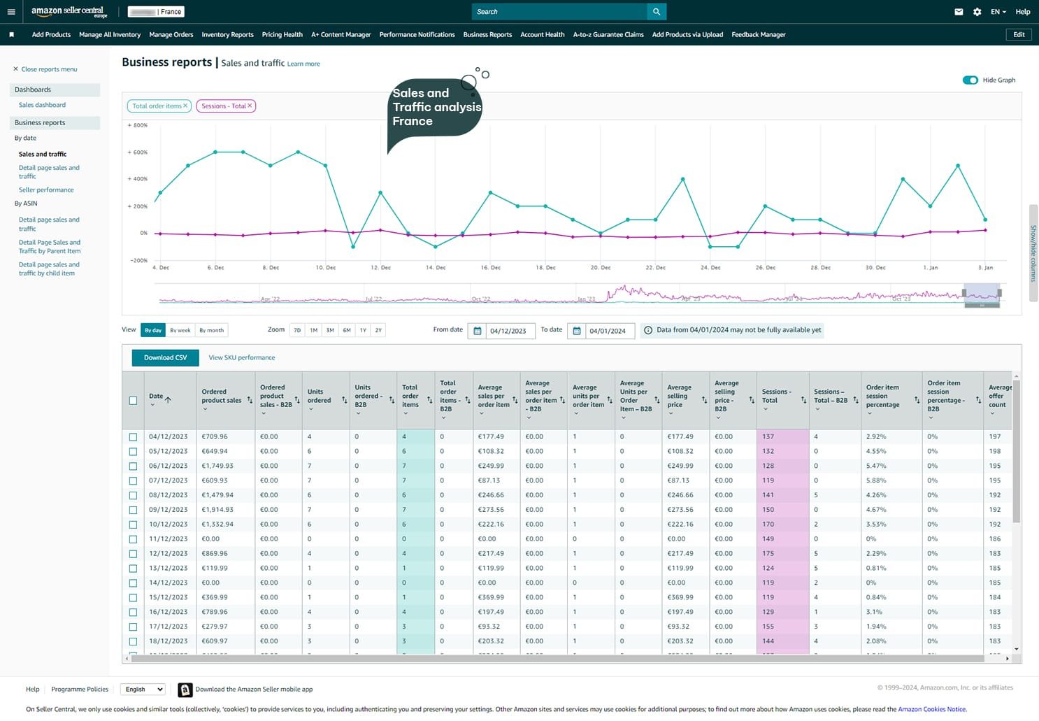Expand the Ordered product sales column chevron
The image size is (1039, 721).
(205, 409)
